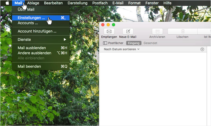Choose Andere ausblenden menu entry
The width and height of the screenshot is (211, 126).
[x=41, y=53]
